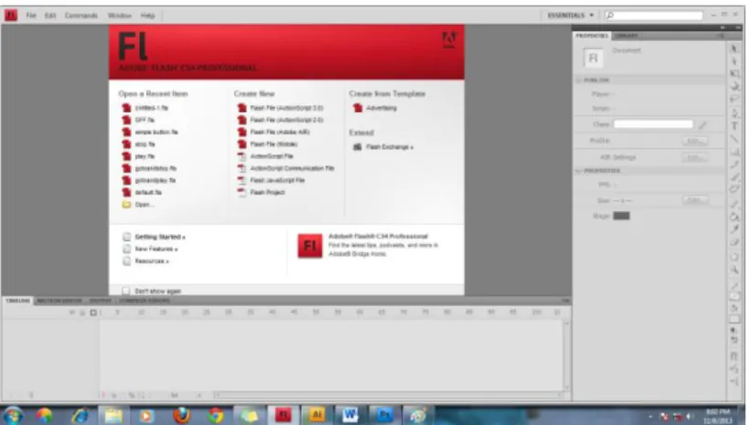Toggle show-all-layers-as-outlines icon in timeline
The image size is (748, 425).
93,313
